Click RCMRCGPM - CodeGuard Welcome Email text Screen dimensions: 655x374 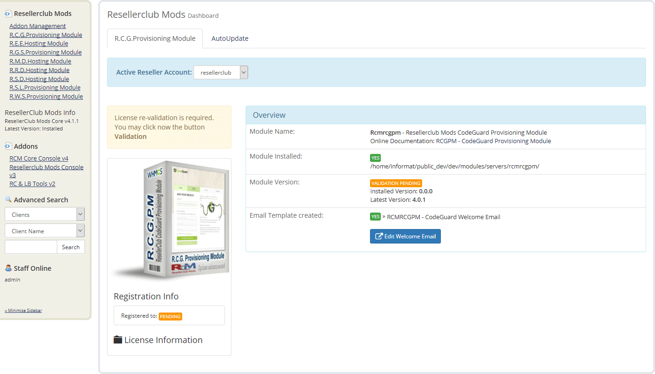pos(444,217)
